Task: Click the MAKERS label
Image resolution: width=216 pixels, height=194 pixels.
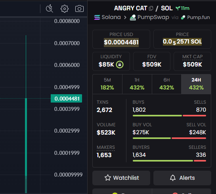Action: point(106,147)
